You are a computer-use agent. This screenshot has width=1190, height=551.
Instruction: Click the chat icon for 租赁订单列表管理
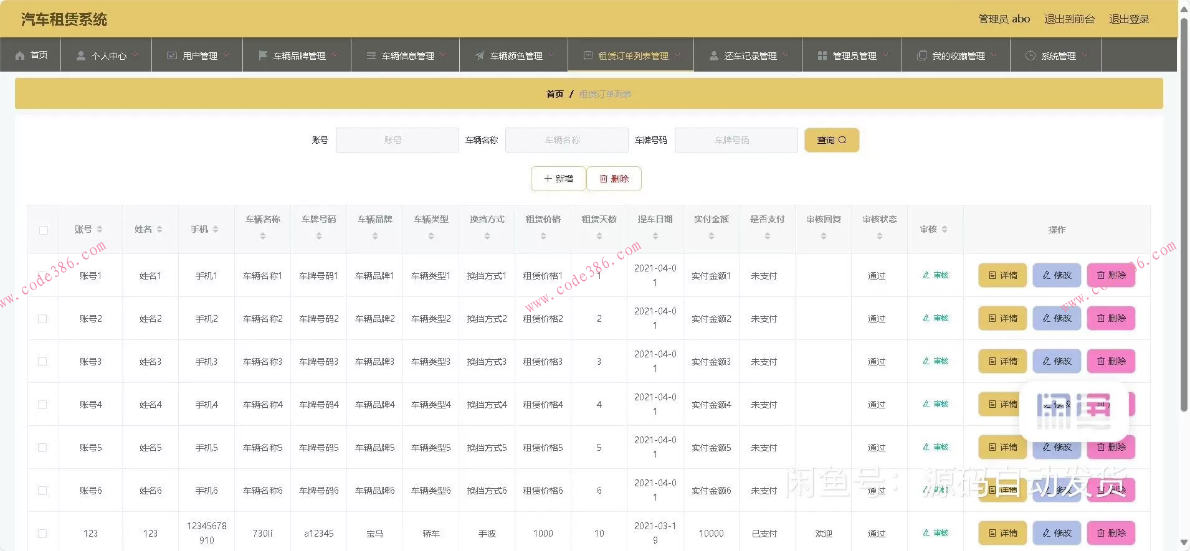pos(588,55)
